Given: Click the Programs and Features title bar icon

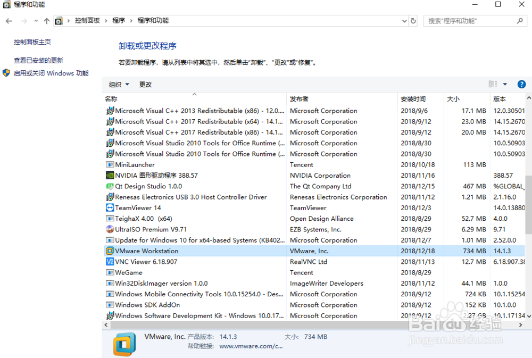Looking at the screenshot, I should [6, 4].
